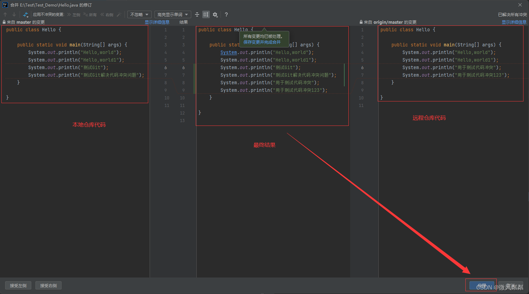Click 测试Git line in result pane
The width and height of the screenshot is (529, 294).
click(260, 67)
